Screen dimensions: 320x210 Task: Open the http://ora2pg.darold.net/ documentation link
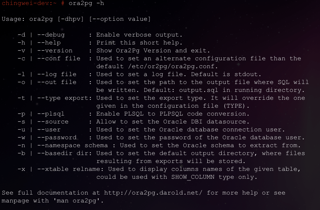153,193
